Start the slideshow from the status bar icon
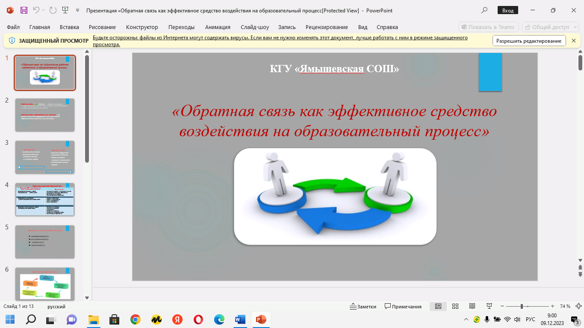584x328 pixels. coord(489,306)
